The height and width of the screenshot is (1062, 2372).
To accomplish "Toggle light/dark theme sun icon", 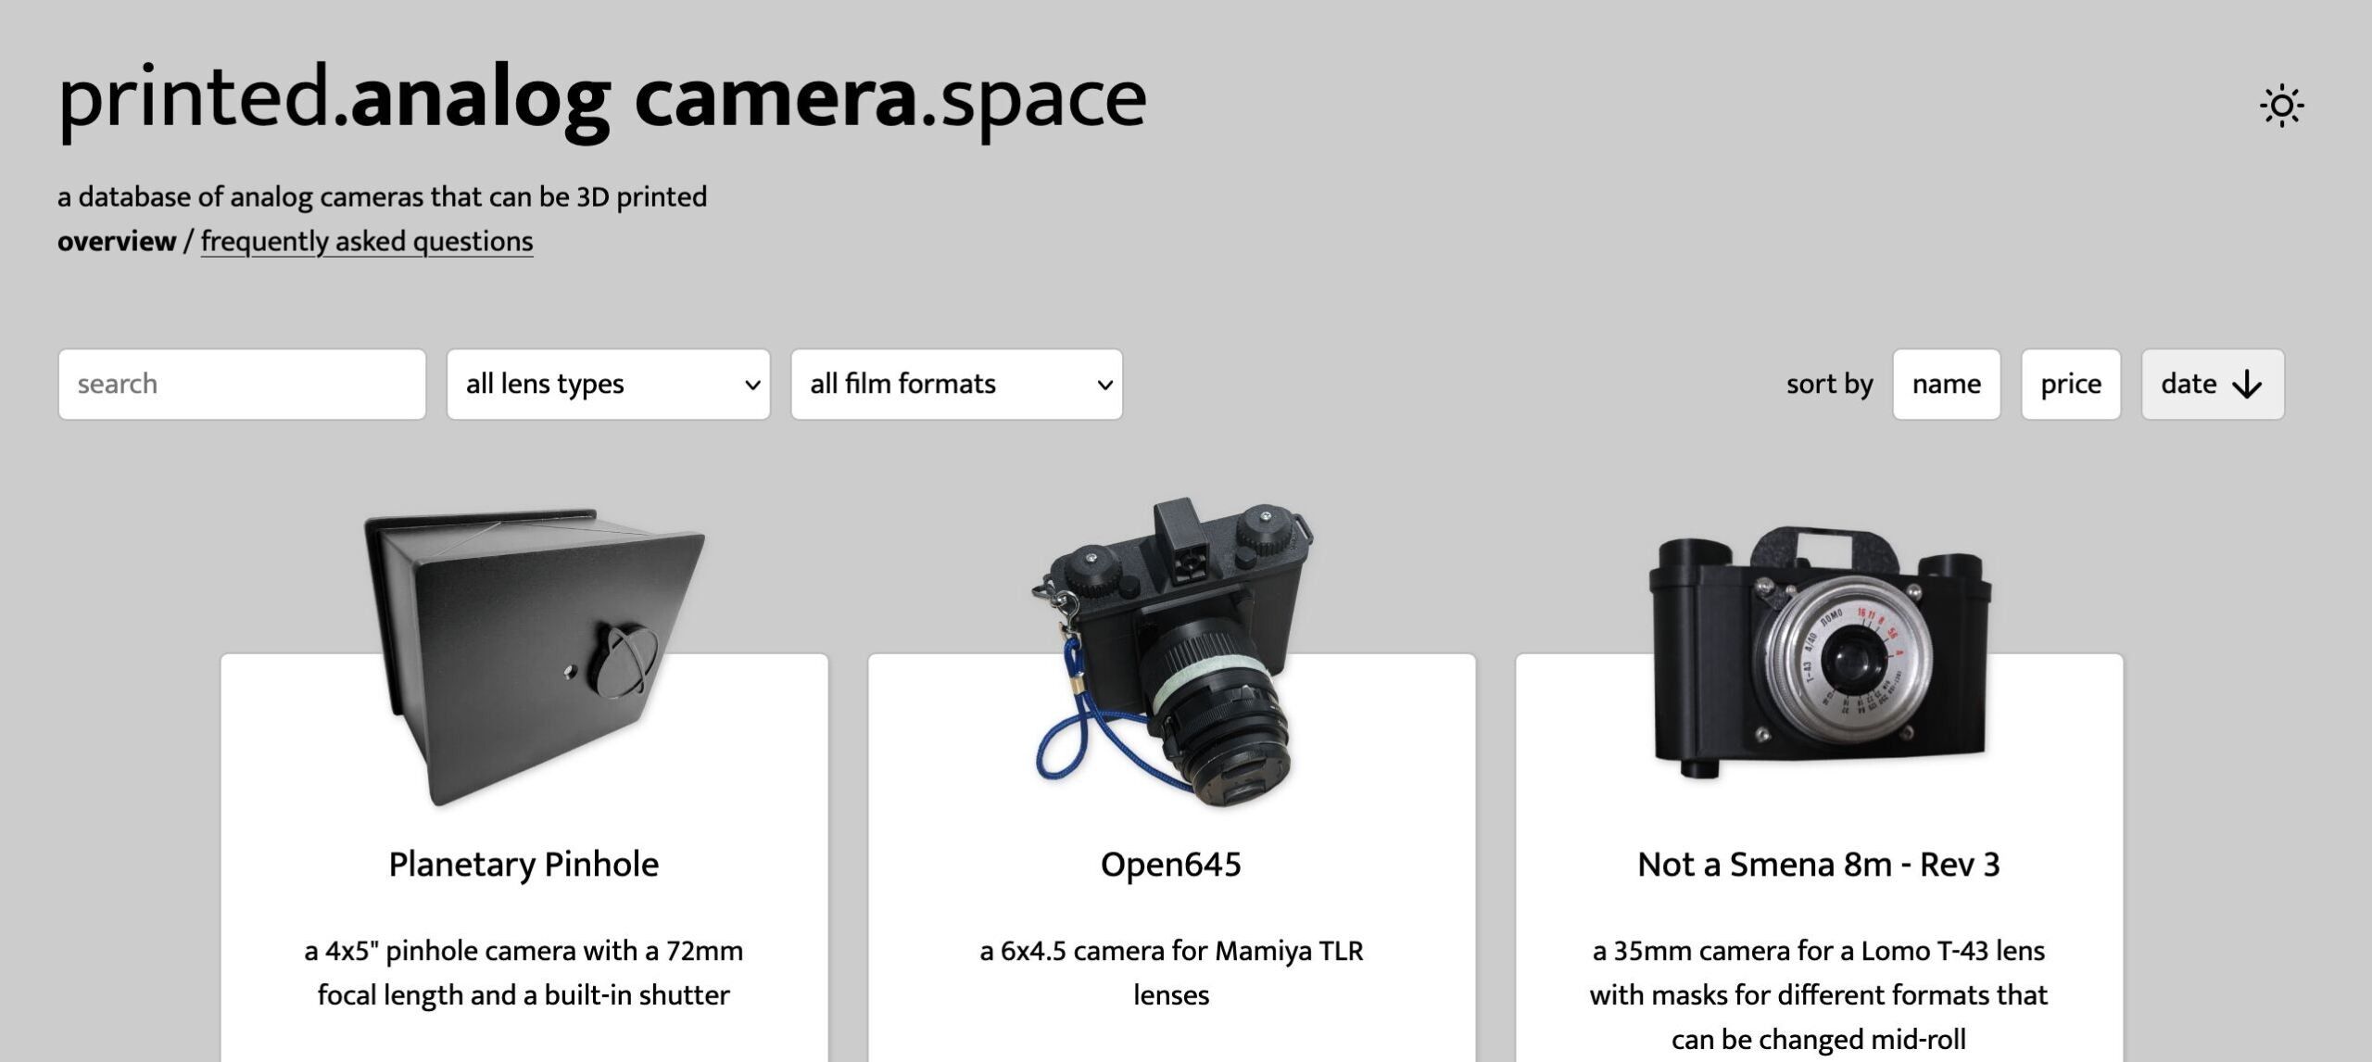I will (2281, 106).
